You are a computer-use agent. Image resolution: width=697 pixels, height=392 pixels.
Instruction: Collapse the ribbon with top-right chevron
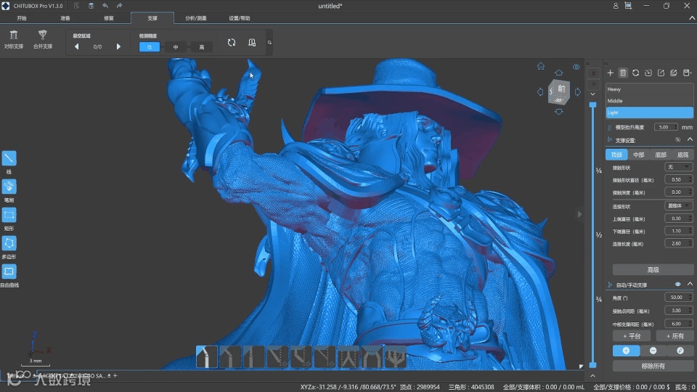[x=692, y=18]
